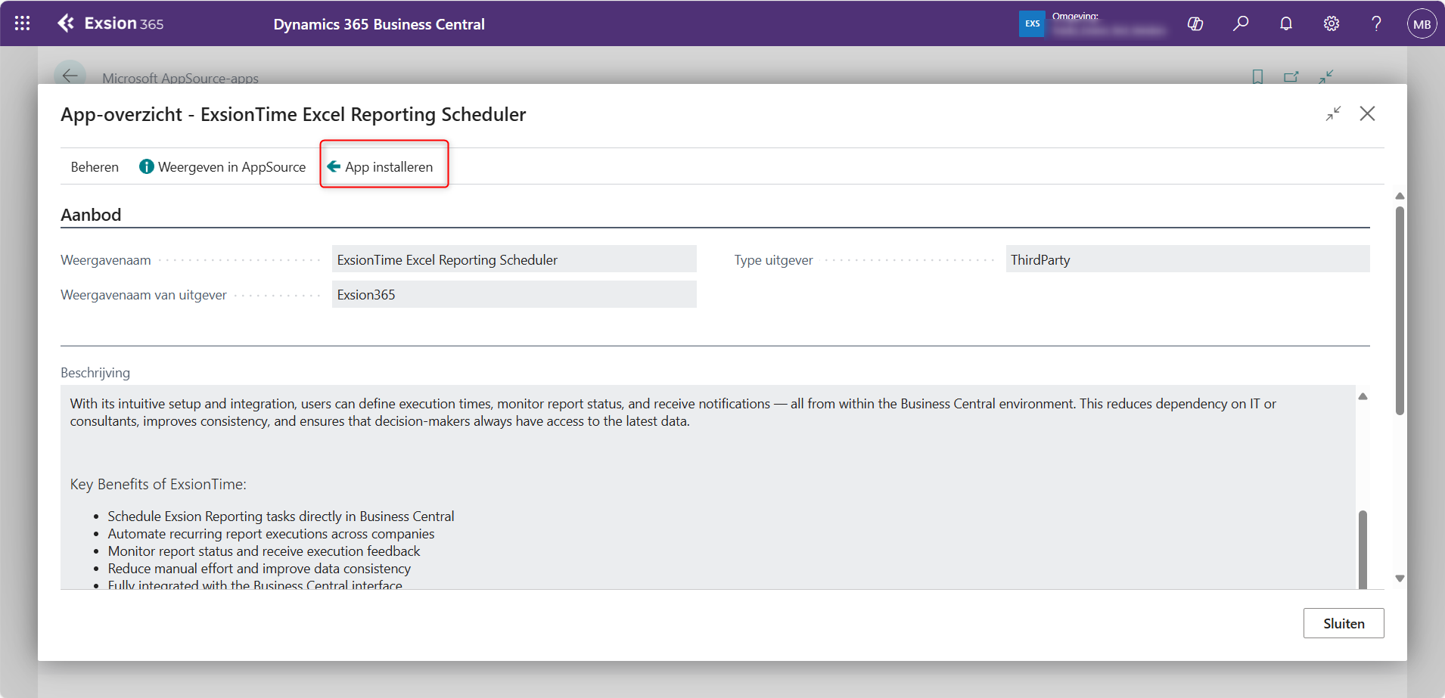This screenshot has height=698, width=1445.
Task: Click dialog scrollbar down arrow
Action: pyautogui.click(x=1400, y=579)
